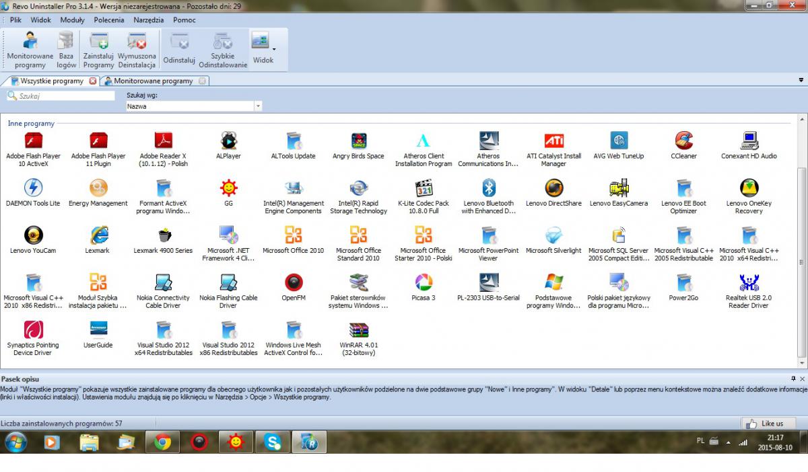Pin the Pasek opisu panel

point(793,379)
